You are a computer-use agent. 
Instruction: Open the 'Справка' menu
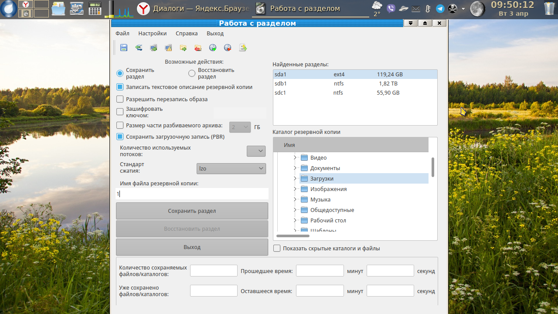pyautogui.click(x=187, y=34)
